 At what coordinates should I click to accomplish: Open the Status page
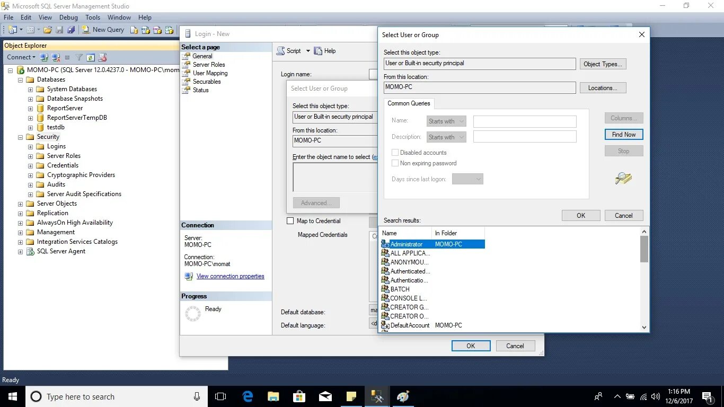201,90
